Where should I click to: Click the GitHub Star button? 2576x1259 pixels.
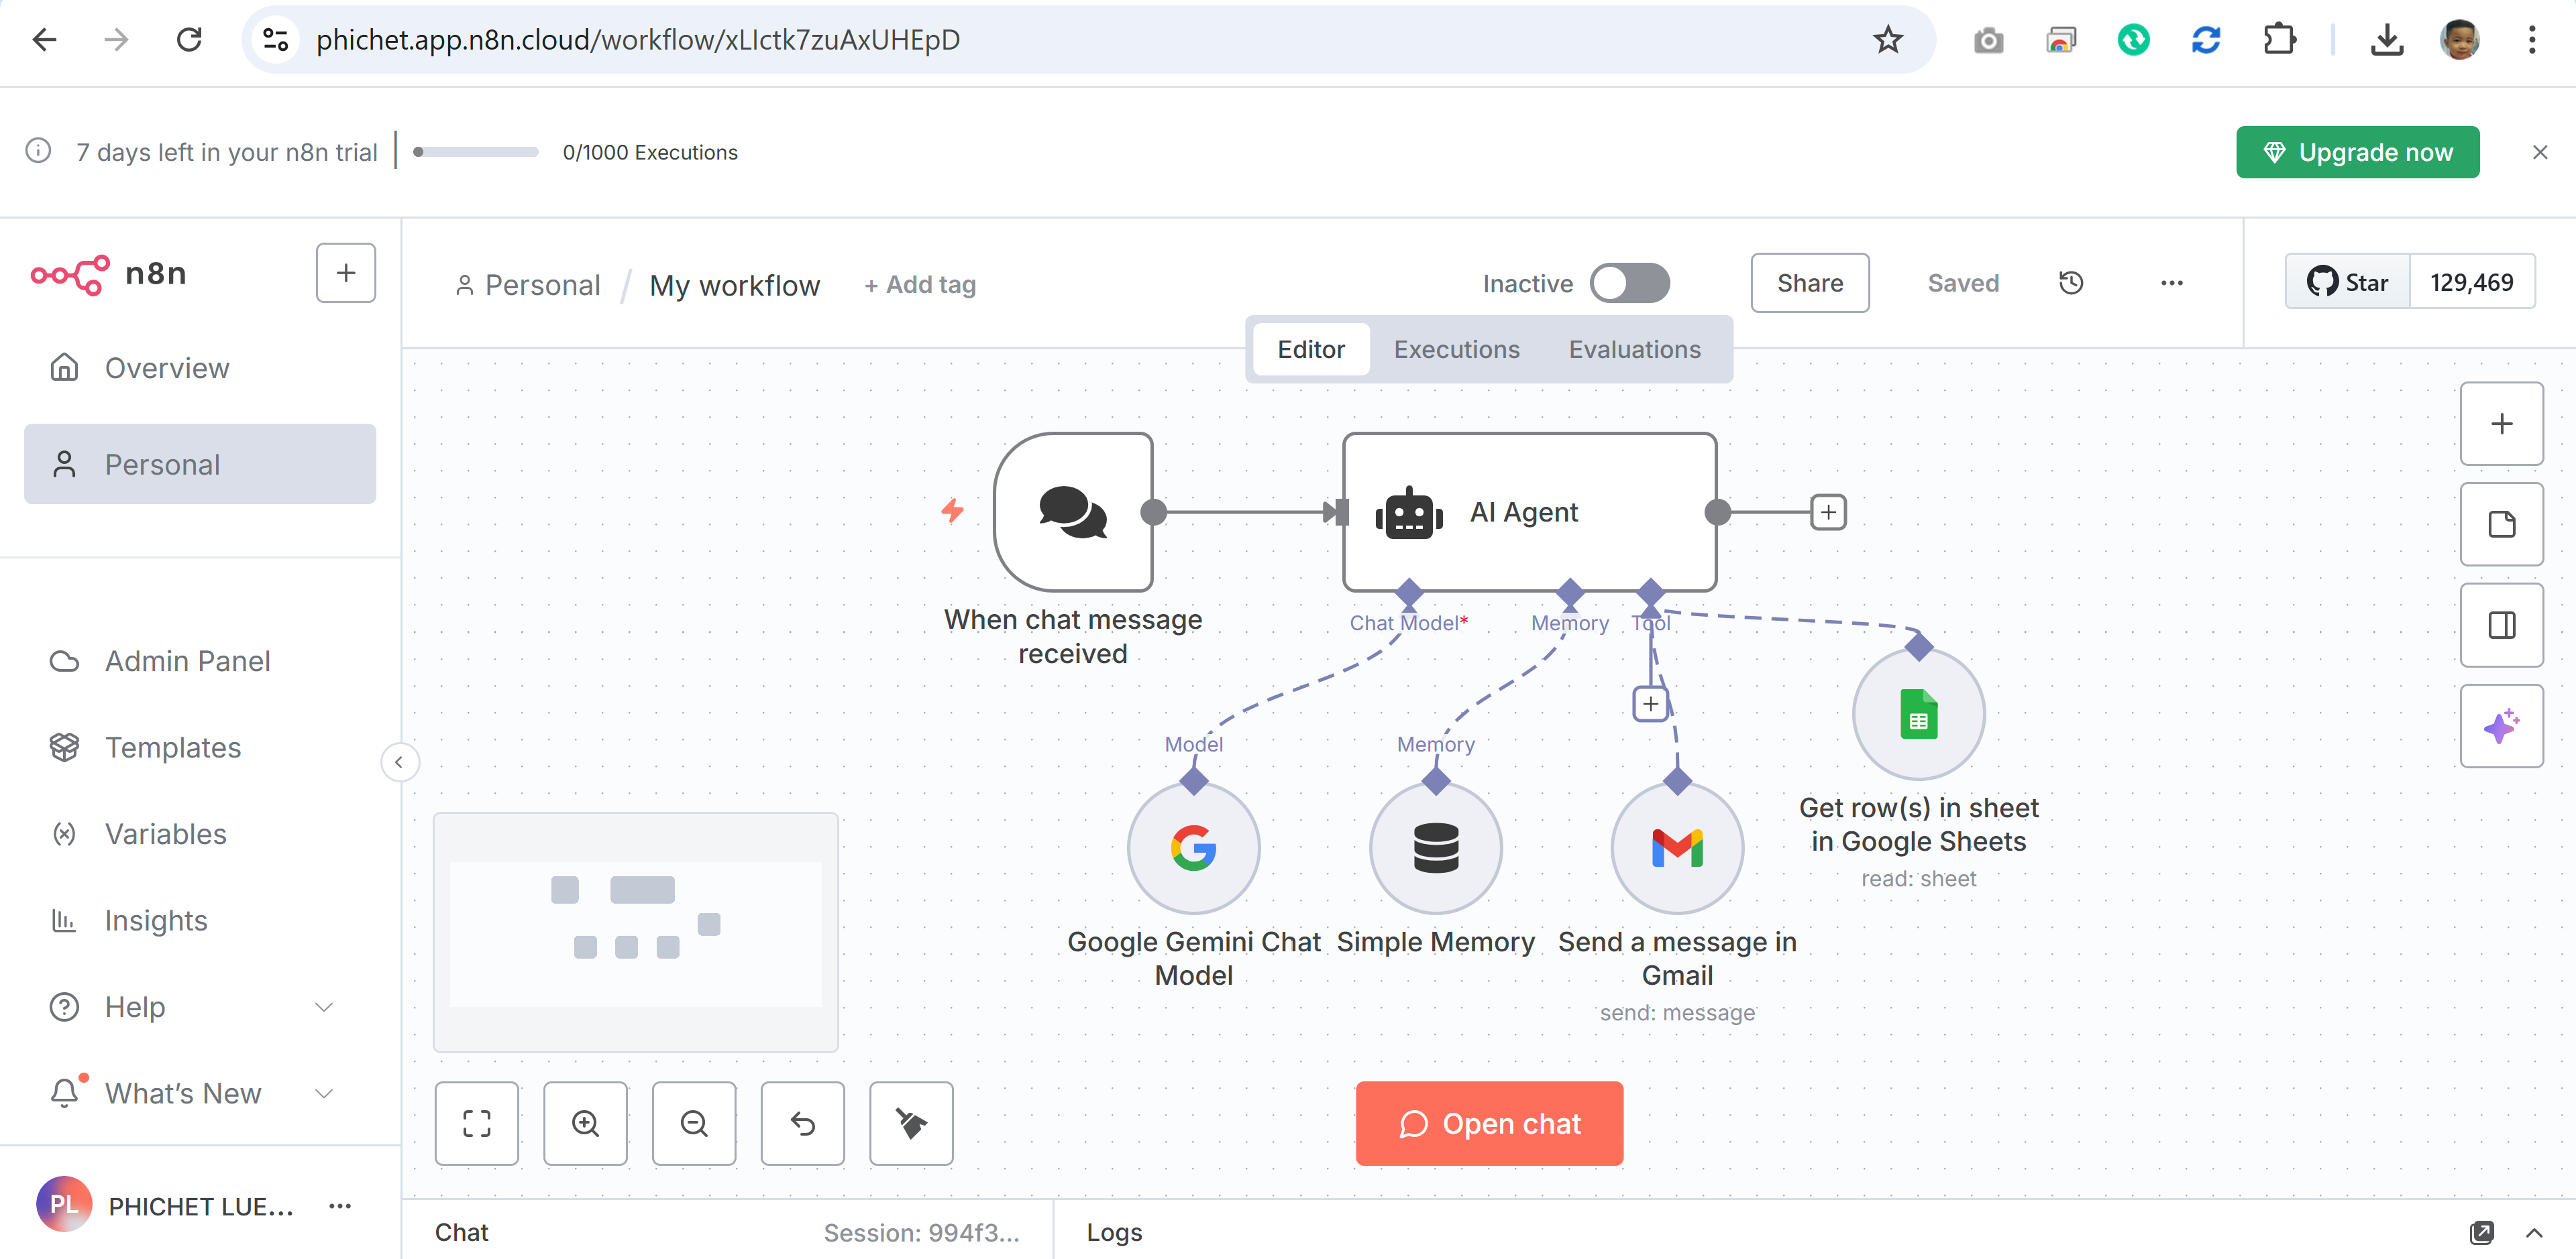[2348, 283]
